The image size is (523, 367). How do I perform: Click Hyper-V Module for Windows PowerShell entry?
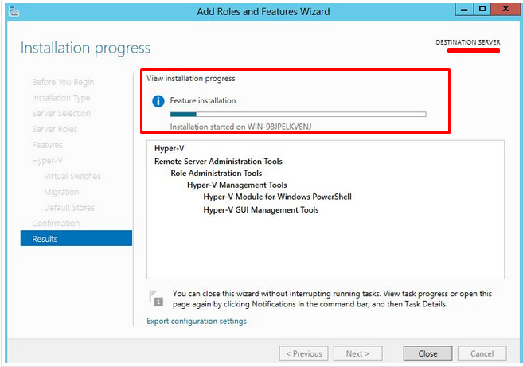click(x=278, y=197)
